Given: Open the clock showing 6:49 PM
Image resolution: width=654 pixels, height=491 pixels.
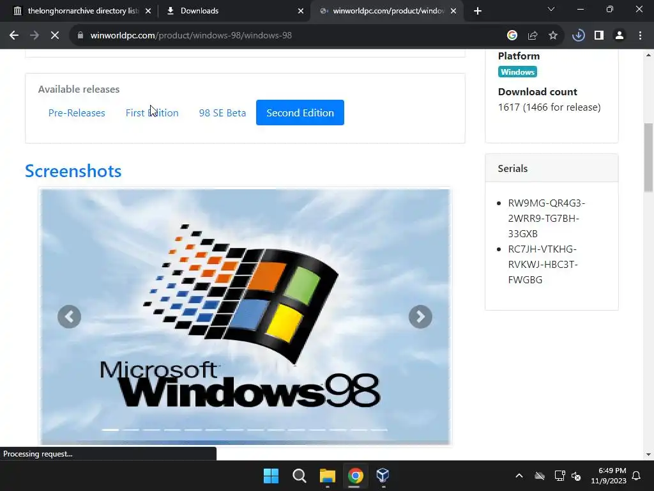Looking at the screenshot, I should click(x=609, y=476).
